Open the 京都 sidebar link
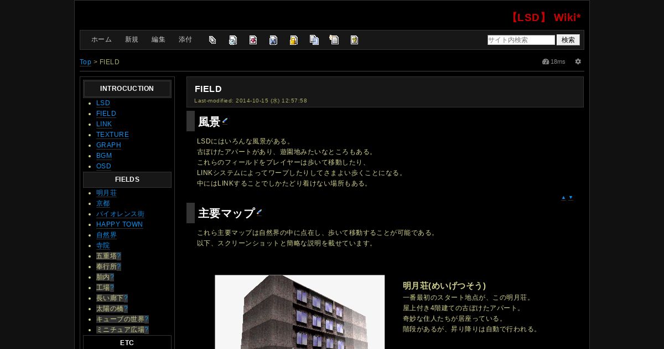This screenshot has width=664, height=349. pyautogui.click(x=103, y=203)
